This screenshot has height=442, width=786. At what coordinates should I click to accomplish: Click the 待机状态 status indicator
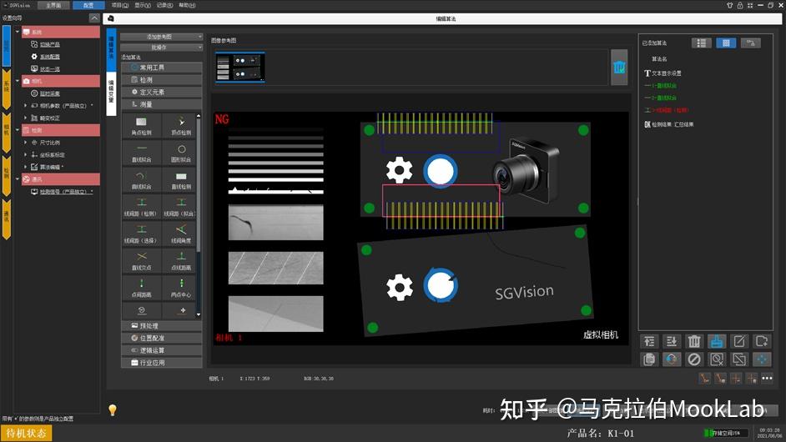click(26, 434)
